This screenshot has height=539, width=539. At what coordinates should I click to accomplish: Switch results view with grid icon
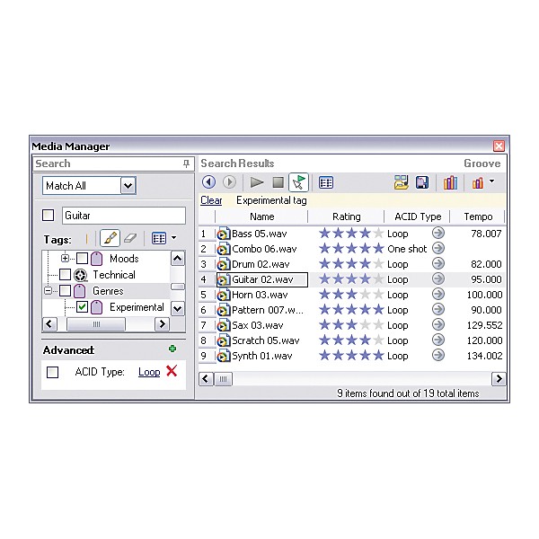coord(326,182)
